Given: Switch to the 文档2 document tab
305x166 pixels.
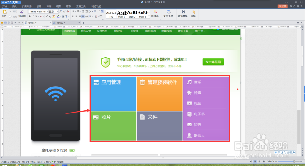Looking at the screenshot, I should tap(66, 23).
